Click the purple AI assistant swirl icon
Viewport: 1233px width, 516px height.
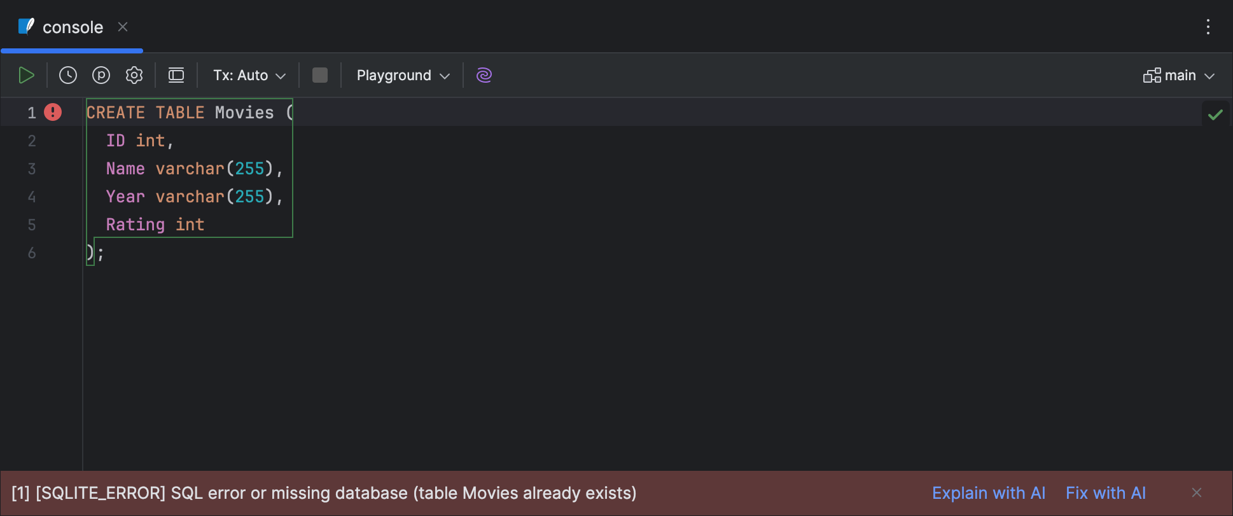click(x=484, y=76)
